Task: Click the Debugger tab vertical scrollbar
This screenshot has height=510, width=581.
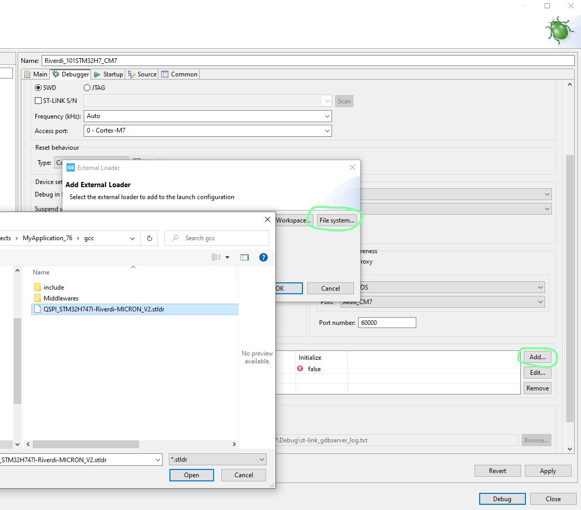Action: pyautogui.click(x=570, y=288)
